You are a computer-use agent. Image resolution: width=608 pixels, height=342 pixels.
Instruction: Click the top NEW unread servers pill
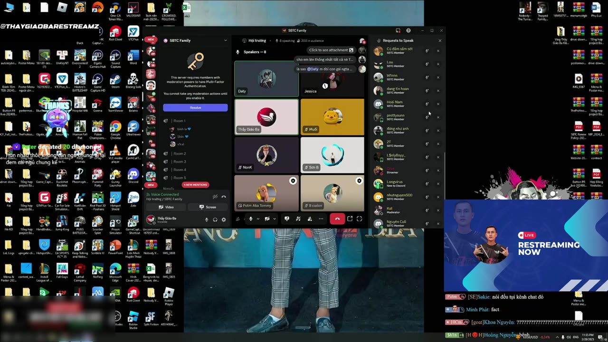click(x=151, y=39)
